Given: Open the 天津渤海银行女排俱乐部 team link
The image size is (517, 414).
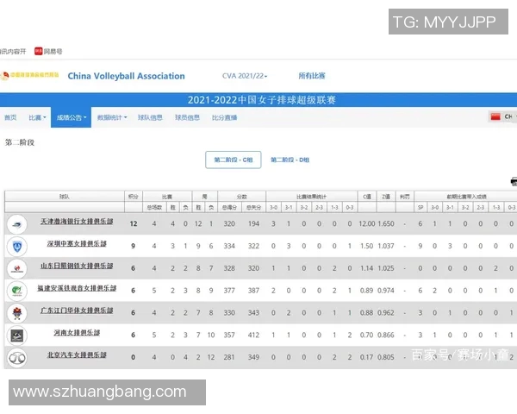Looking at the screenshot, I should click(77, 223).
